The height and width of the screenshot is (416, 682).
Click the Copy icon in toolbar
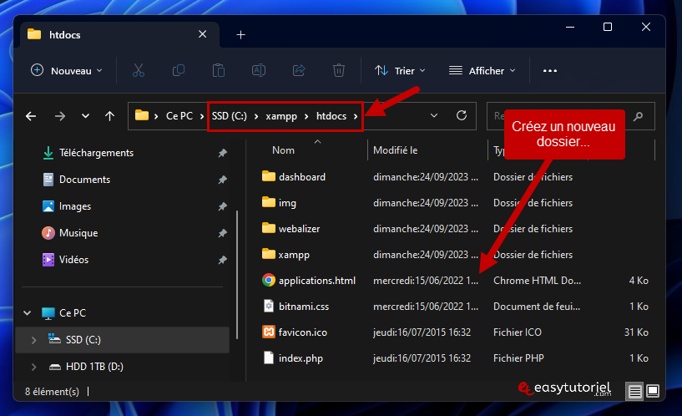[x=179, y=70]
